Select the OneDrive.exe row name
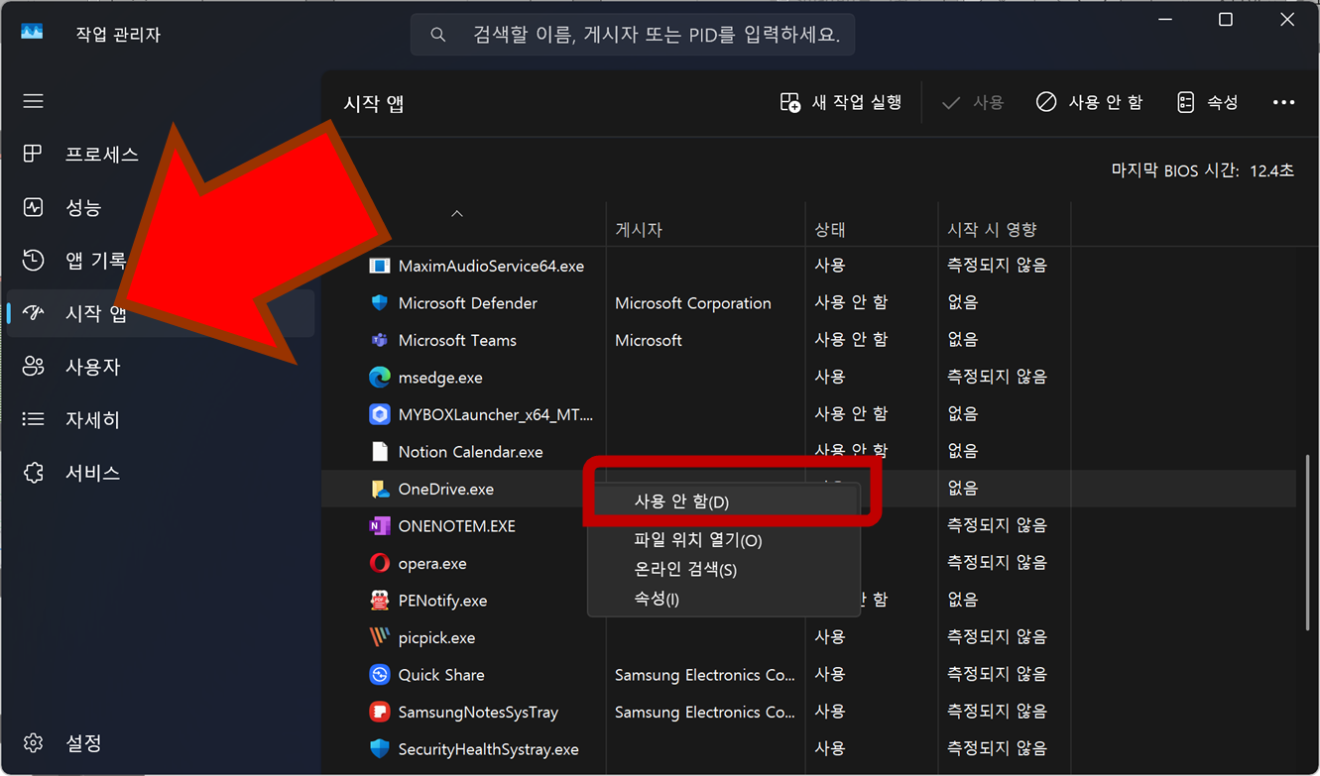This screenshot has height=776, width=1320. pos(445,489)
